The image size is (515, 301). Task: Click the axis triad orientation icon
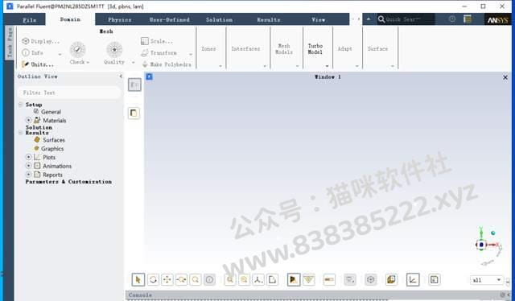[x=258, y=279]
